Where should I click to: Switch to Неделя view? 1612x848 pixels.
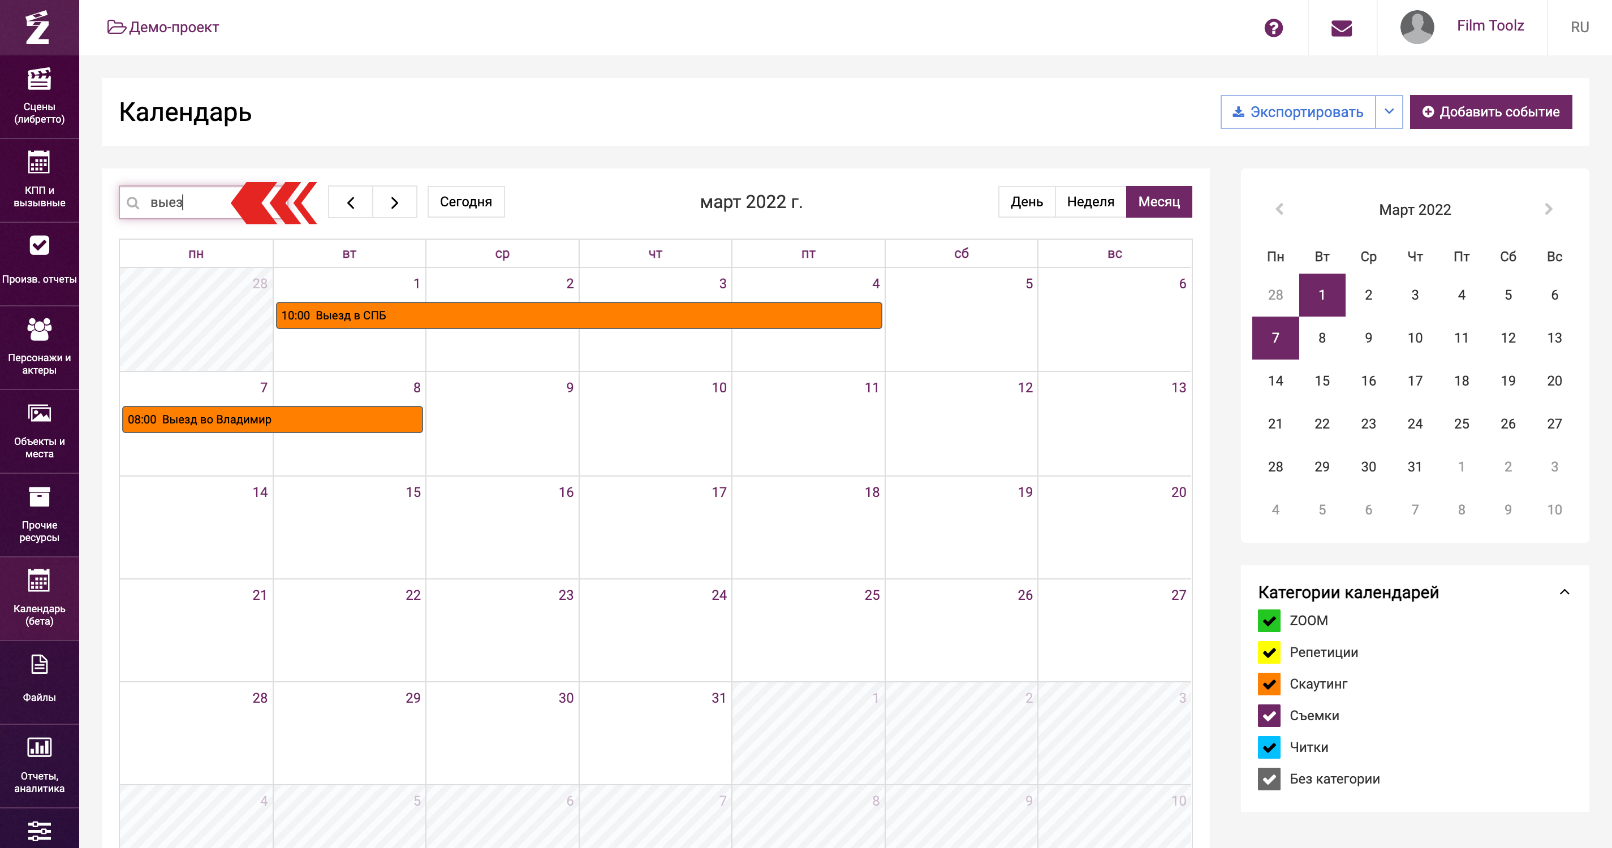point(1091,202)
